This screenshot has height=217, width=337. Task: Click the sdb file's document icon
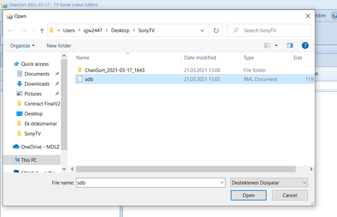point(80,79)
